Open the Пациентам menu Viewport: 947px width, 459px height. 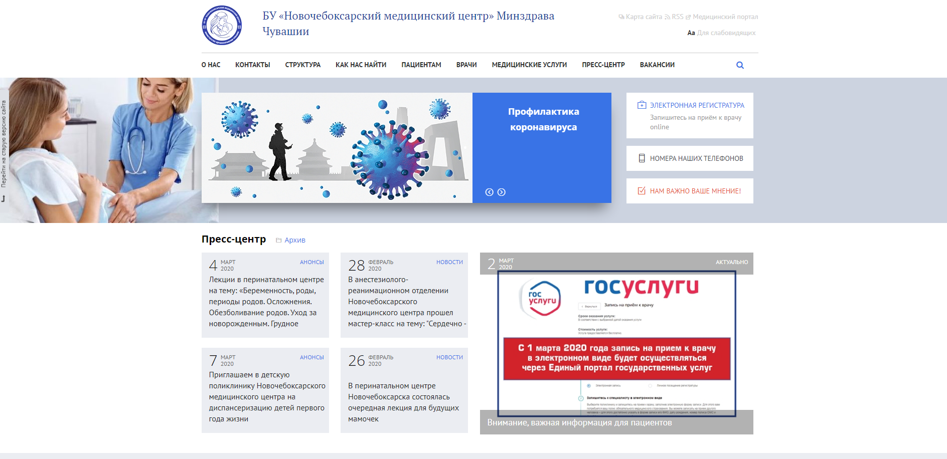pyautogui.click(x=421, y=65)
